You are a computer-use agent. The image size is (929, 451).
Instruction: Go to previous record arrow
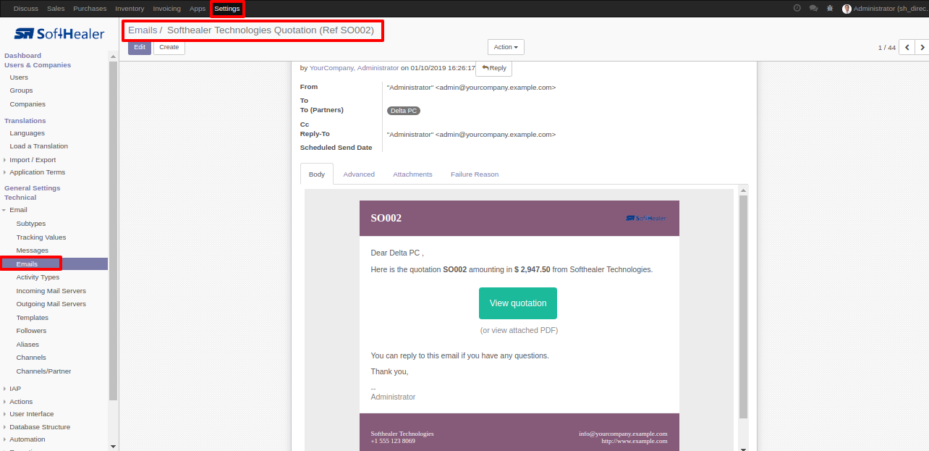(907, 47)
